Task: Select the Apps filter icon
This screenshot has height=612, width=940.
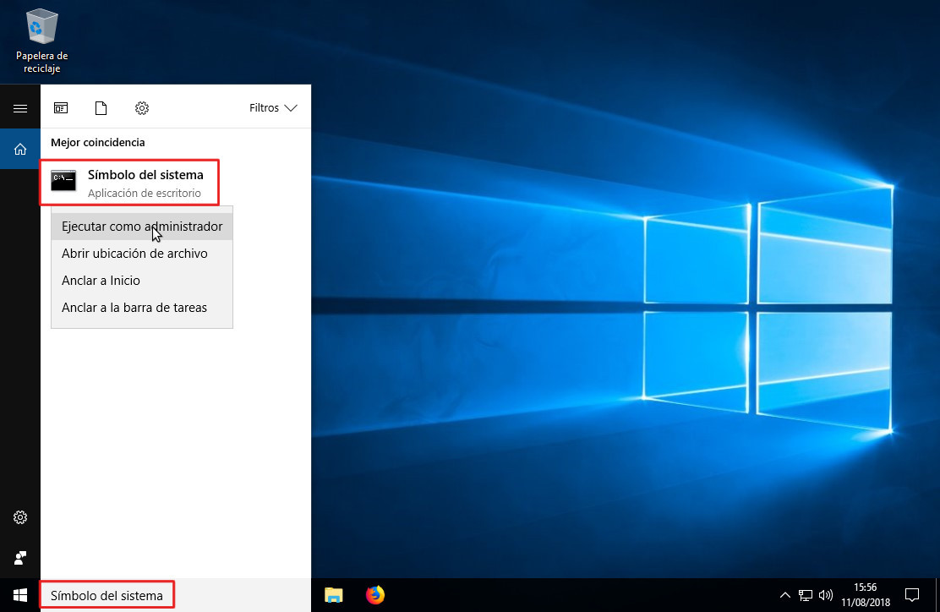Action: tap(61, 108)
